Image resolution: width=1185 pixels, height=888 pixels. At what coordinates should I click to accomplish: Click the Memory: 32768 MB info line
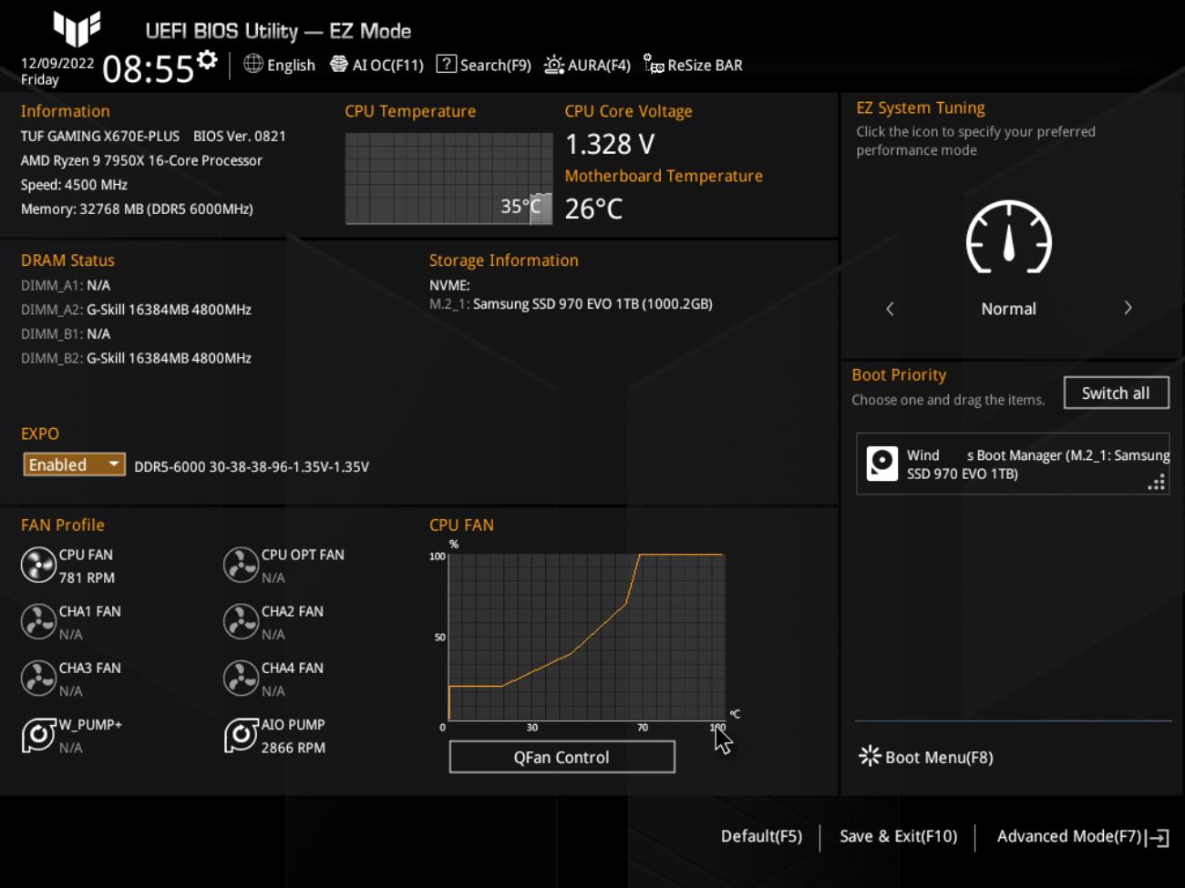click(x=137, y=209)
